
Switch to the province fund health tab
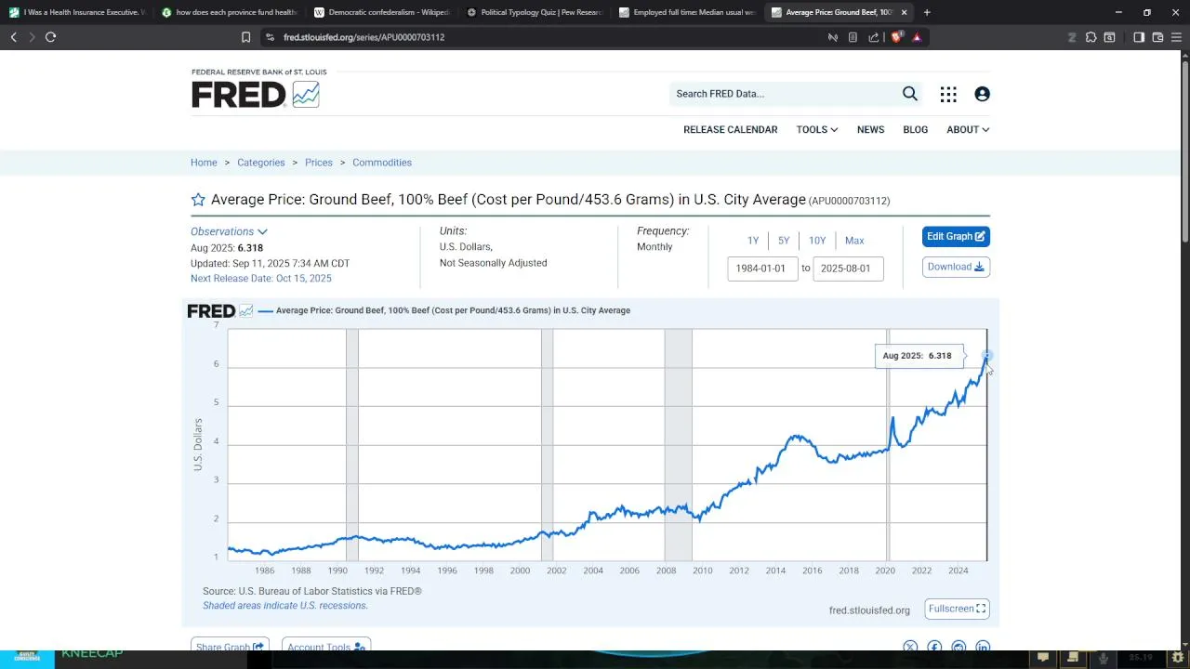(229, 12)
